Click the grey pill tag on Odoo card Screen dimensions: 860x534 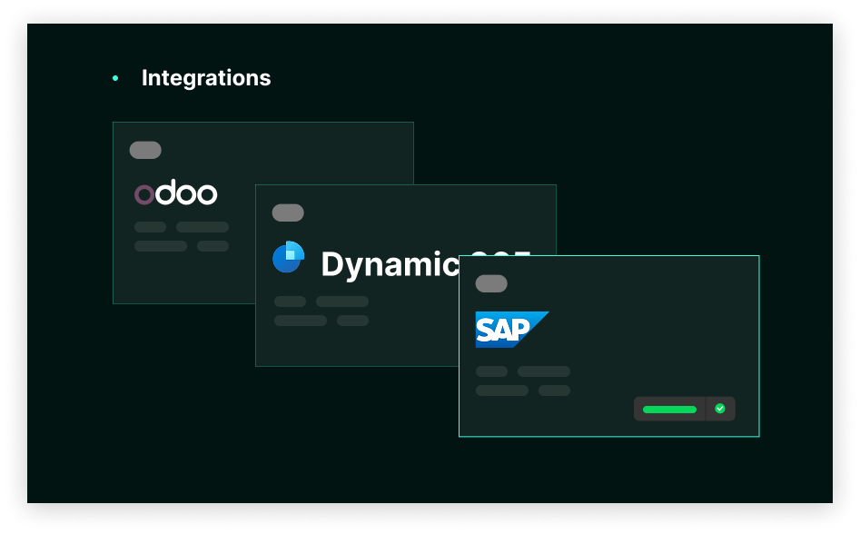(145, 150)
